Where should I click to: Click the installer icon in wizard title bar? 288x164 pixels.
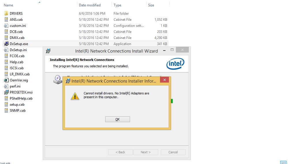(x=48, y=51)
